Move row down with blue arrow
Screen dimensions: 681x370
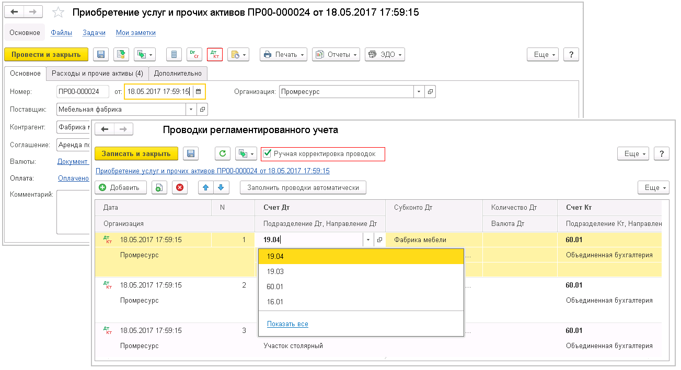pos(222,187)
